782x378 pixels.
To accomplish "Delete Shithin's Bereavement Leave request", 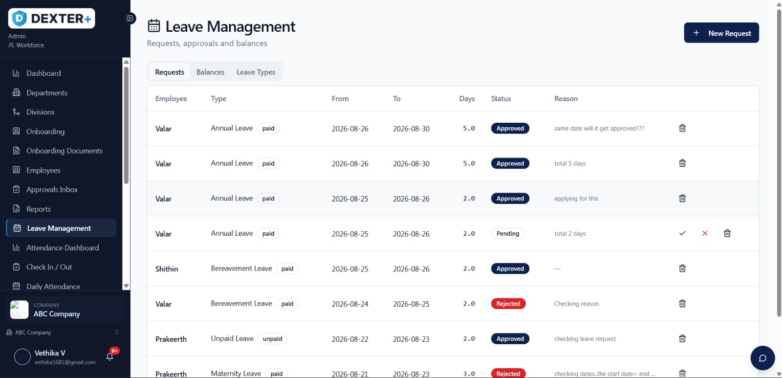I will click(682, 268).
